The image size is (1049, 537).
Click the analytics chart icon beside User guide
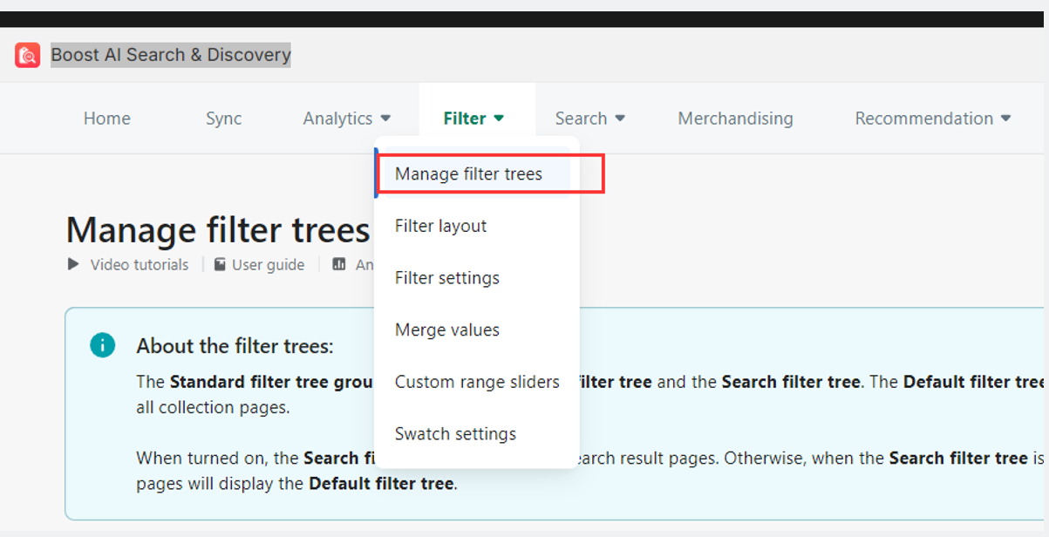click(339, 264)
